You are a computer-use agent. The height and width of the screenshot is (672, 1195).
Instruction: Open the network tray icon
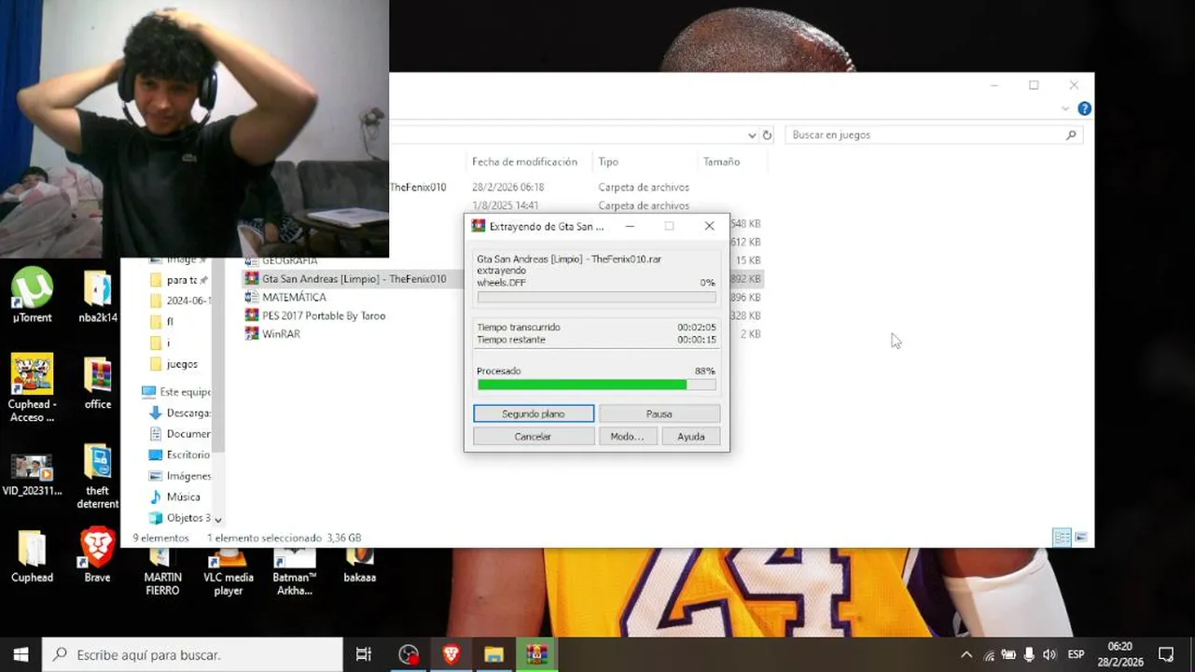click(x=989, y=654)
